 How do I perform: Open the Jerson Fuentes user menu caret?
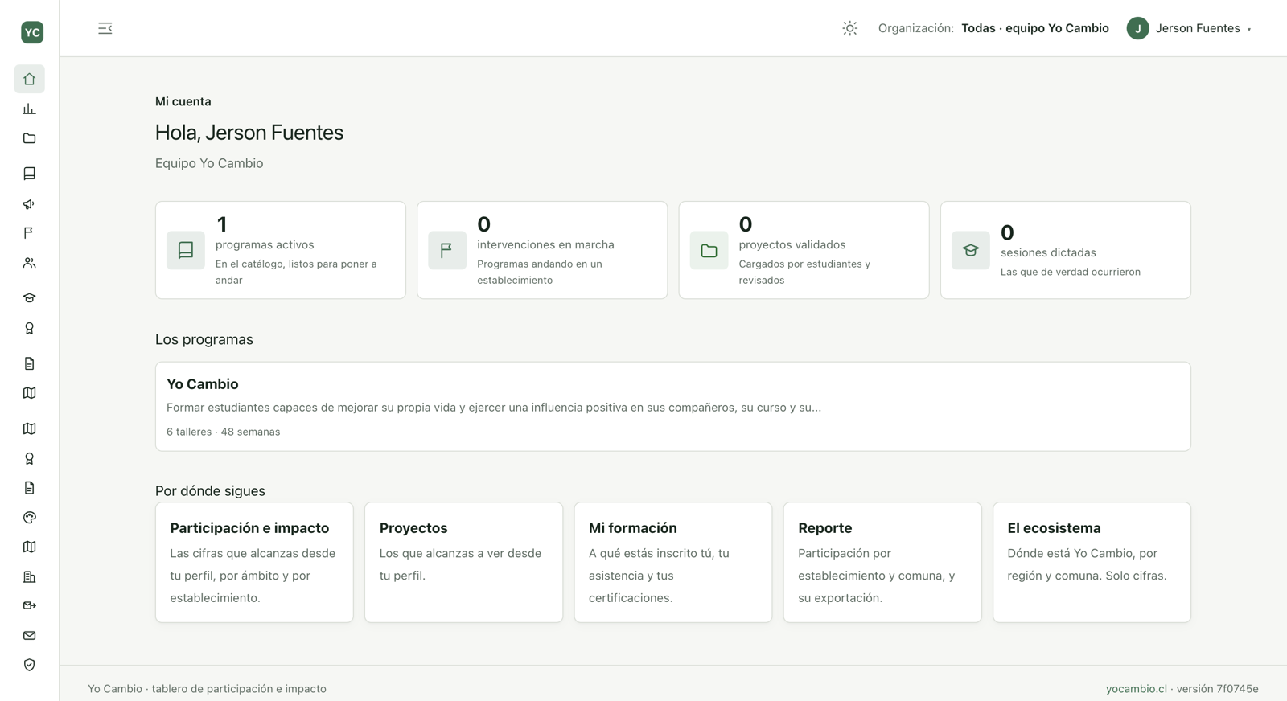coord(1249,29)
